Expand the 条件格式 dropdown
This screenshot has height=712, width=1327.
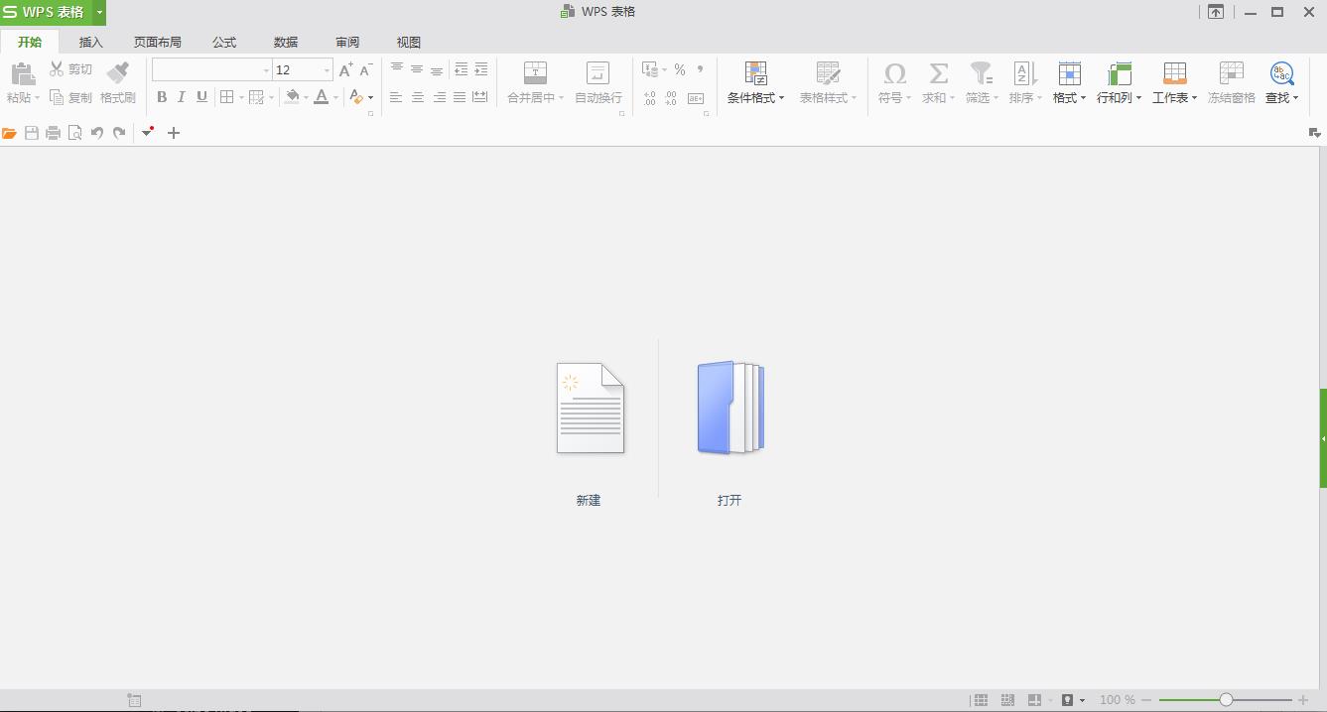click(781, 98)
